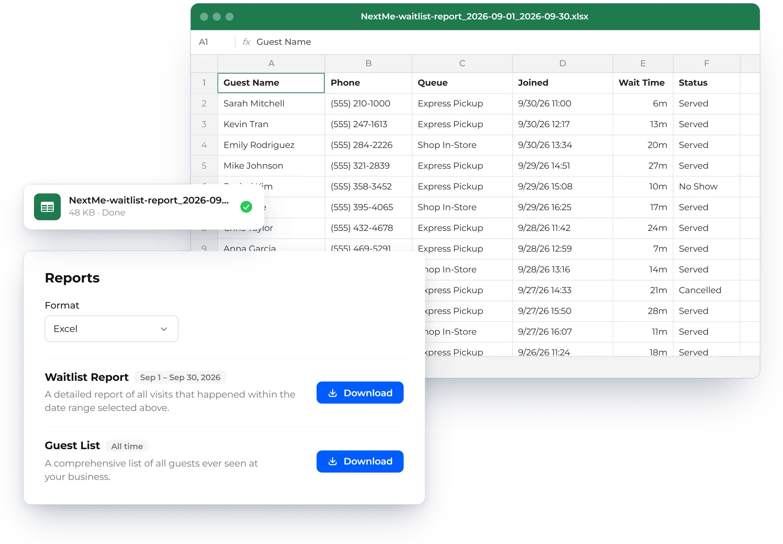Select the Sep 1 – Sep 30, 2026 date badge
The height and width of the screenshot is (544, 783).
click(x=180, y=377)
